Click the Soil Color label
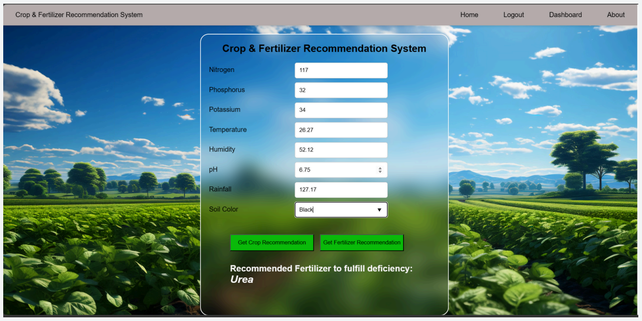This screenshot has height=321, width=642. pyautogui.click(x=224, y=209)
